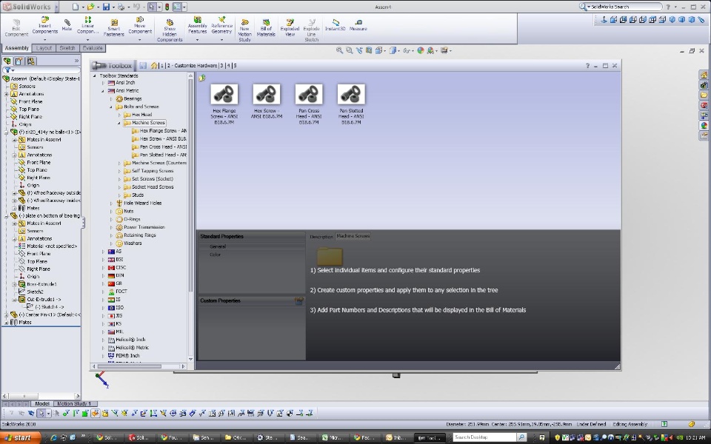Screen dimensions: 711x444
Task: Select the Pan Cross Head thumbnail
Action: coord(309,94)
